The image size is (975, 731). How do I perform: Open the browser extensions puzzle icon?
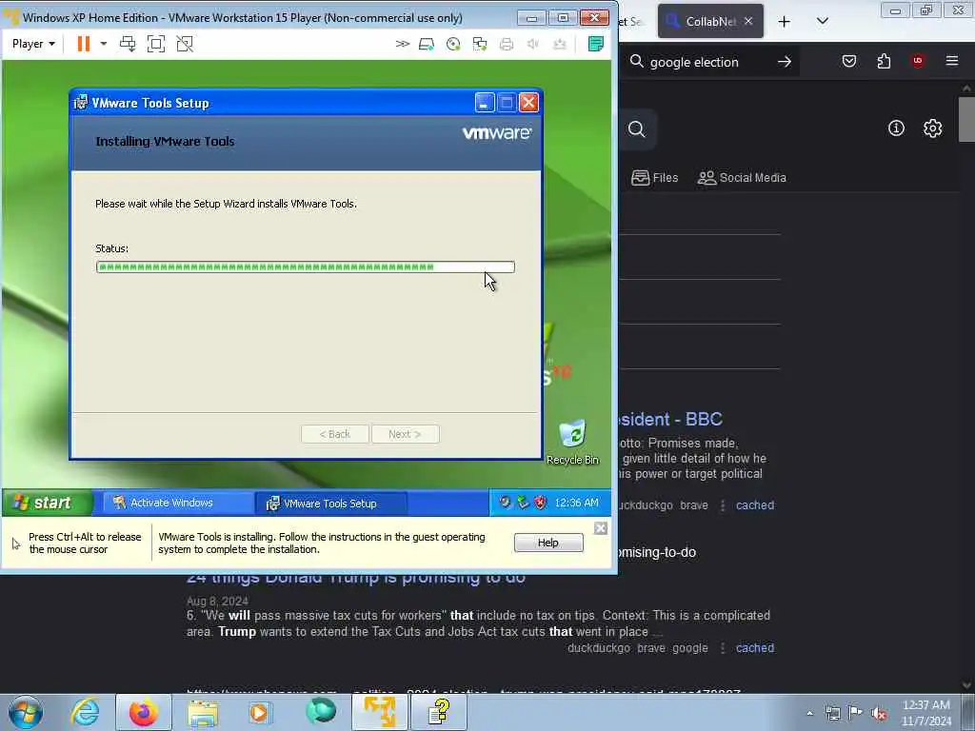click(x=884, y=61)
